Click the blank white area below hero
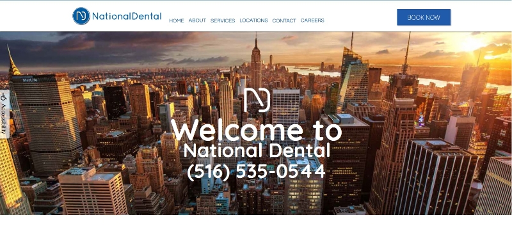The image size is (512, 235). (x=256, y=225)
